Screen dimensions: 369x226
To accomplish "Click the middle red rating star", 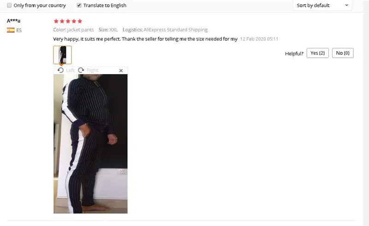I will pos(68,21).
